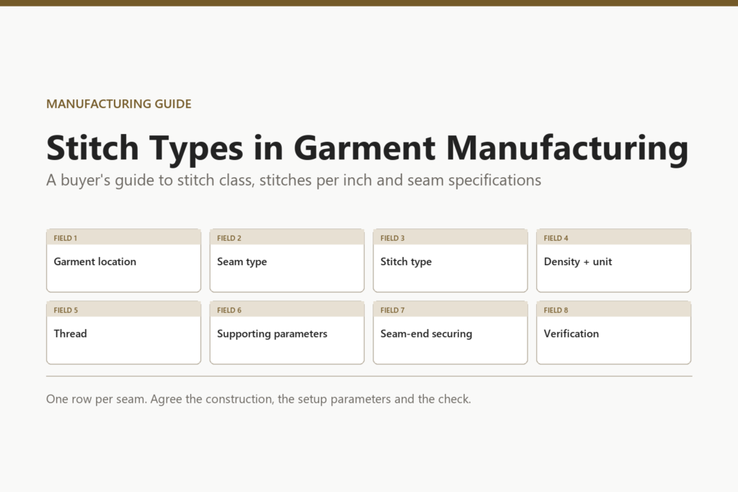Click the FIELD 3 header label
738x492 pixels.
coord(393,238)
